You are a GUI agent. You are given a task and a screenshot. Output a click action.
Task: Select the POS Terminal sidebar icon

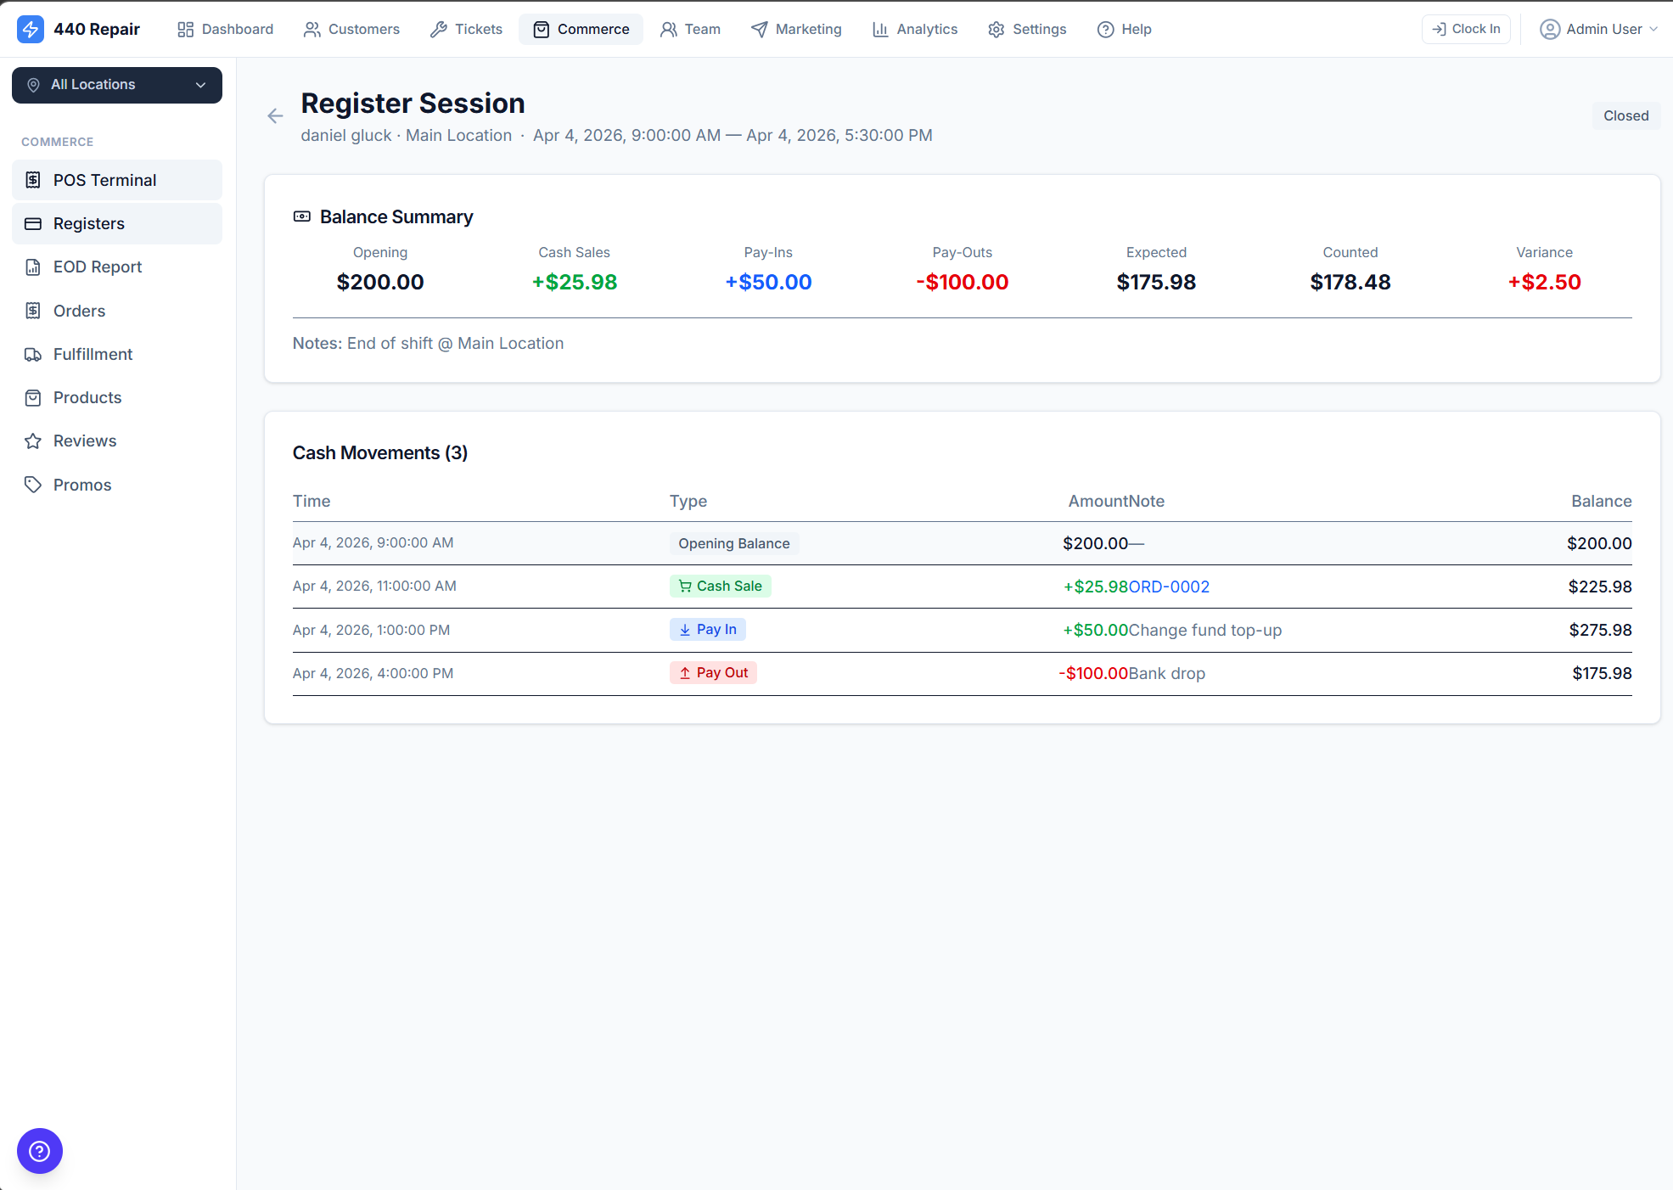33,180
